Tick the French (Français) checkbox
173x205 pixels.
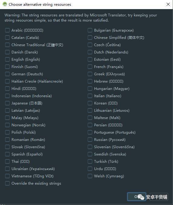coord(90,67)
